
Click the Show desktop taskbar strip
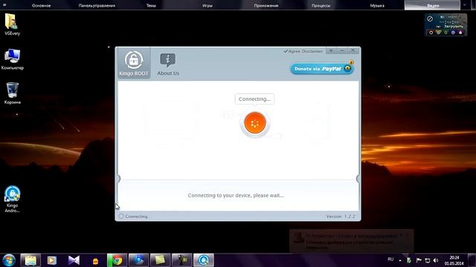(x=472, y=260)
